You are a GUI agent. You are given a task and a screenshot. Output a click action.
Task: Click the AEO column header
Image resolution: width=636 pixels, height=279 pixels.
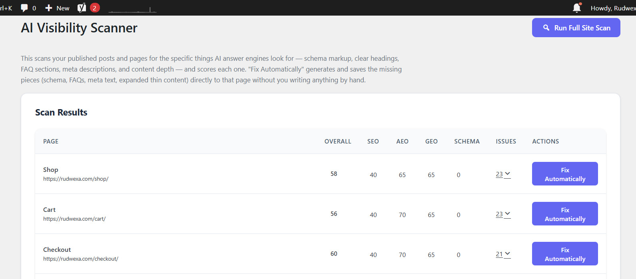click(402, 141)
